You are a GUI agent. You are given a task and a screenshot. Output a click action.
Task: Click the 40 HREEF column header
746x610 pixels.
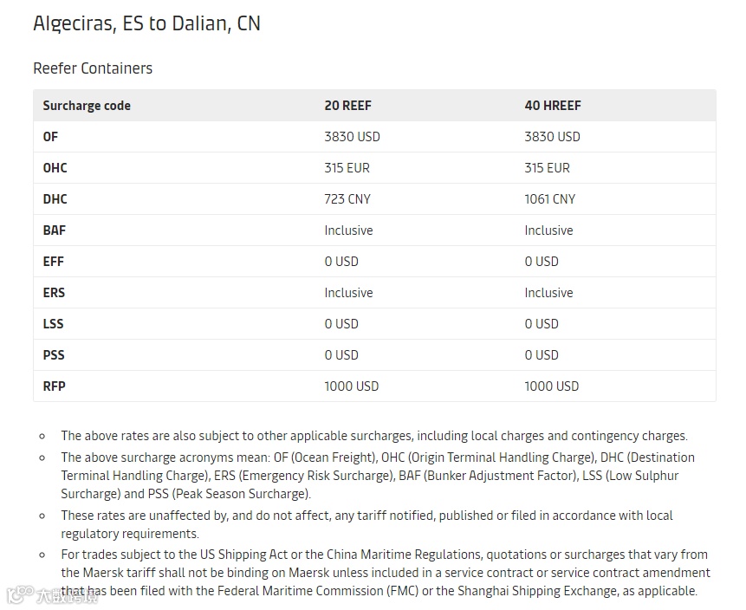(553, 105)
